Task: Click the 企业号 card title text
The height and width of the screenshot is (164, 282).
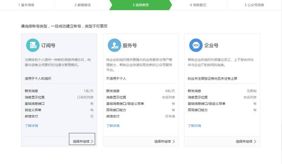Action: tap(211, 45)
